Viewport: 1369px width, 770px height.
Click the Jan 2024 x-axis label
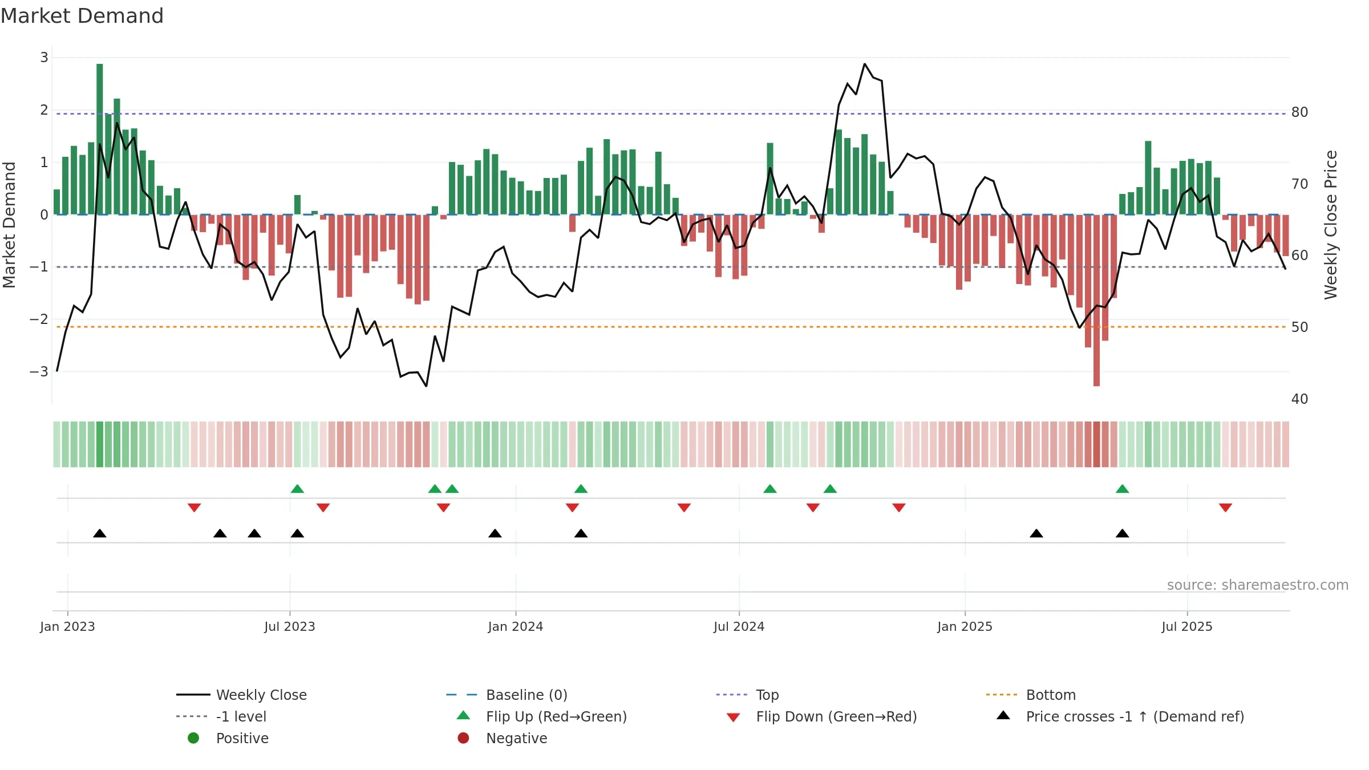(x=516, y=626)
